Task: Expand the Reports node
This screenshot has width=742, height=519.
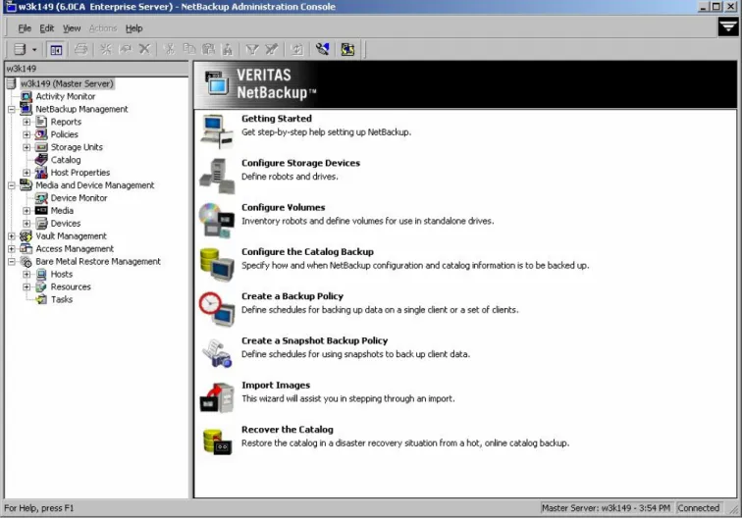Action: (26, 122)
